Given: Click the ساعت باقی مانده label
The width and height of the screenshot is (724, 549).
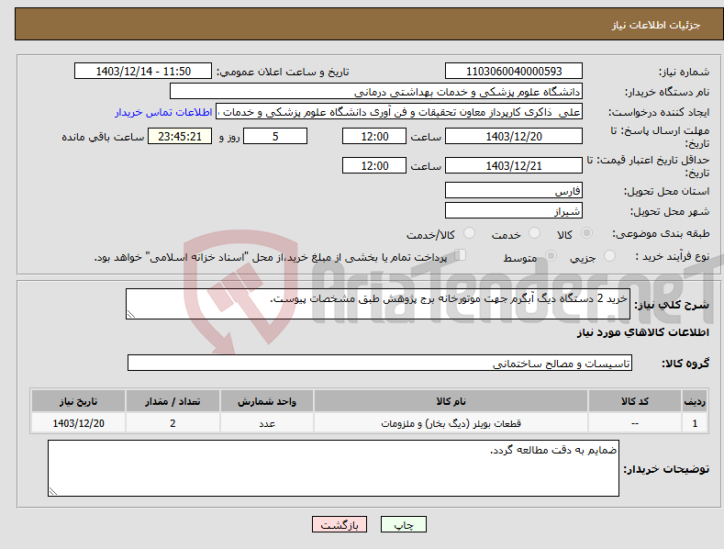Looking at the screenshot, I should (103, 138).
